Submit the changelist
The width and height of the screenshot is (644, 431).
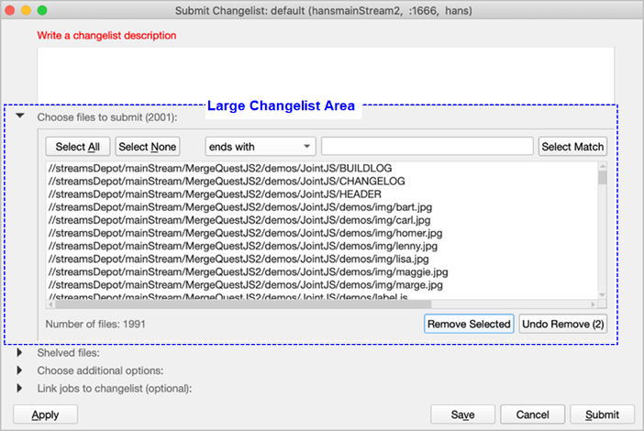pos(601,414)
